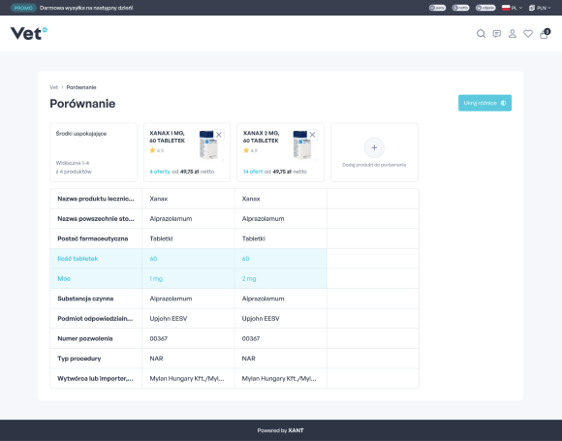Click NAR in Xanax 2 mg column

(x=249, y=359)
